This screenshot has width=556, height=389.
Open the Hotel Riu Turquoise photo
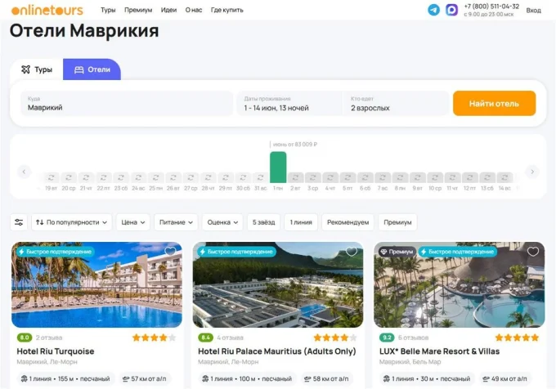point(96,285)
